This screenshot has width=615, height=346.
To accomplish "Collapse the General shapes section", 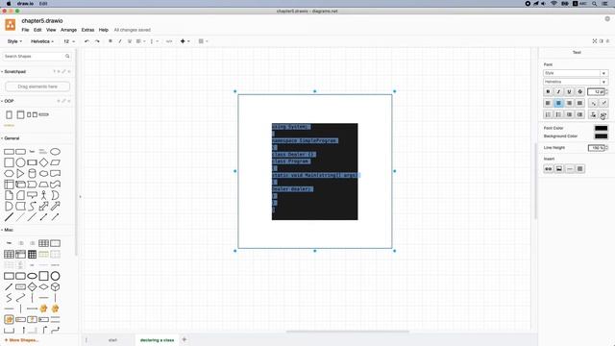I will point(11,138).
